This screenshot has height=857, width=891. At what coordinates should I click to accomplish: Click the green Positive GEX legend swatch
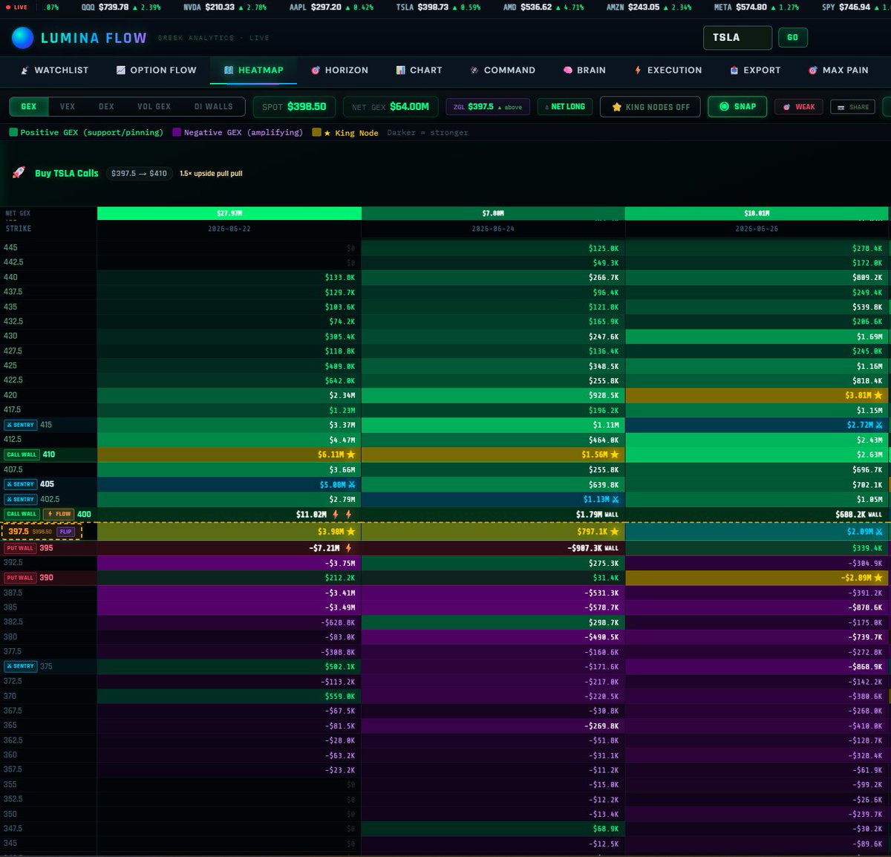tap(13, 132)
